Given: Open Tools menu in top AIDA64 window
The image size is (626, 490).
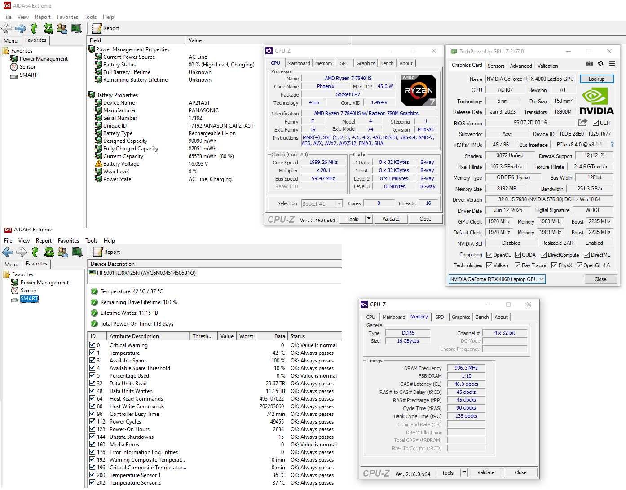Looking at the screenshot, I should (x=90, y=17).
